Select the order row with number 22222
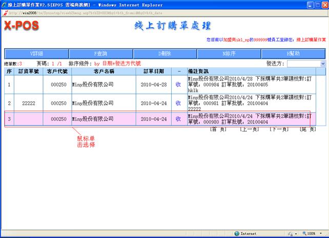This screenshot has width=329, height=238. point(28,103)
